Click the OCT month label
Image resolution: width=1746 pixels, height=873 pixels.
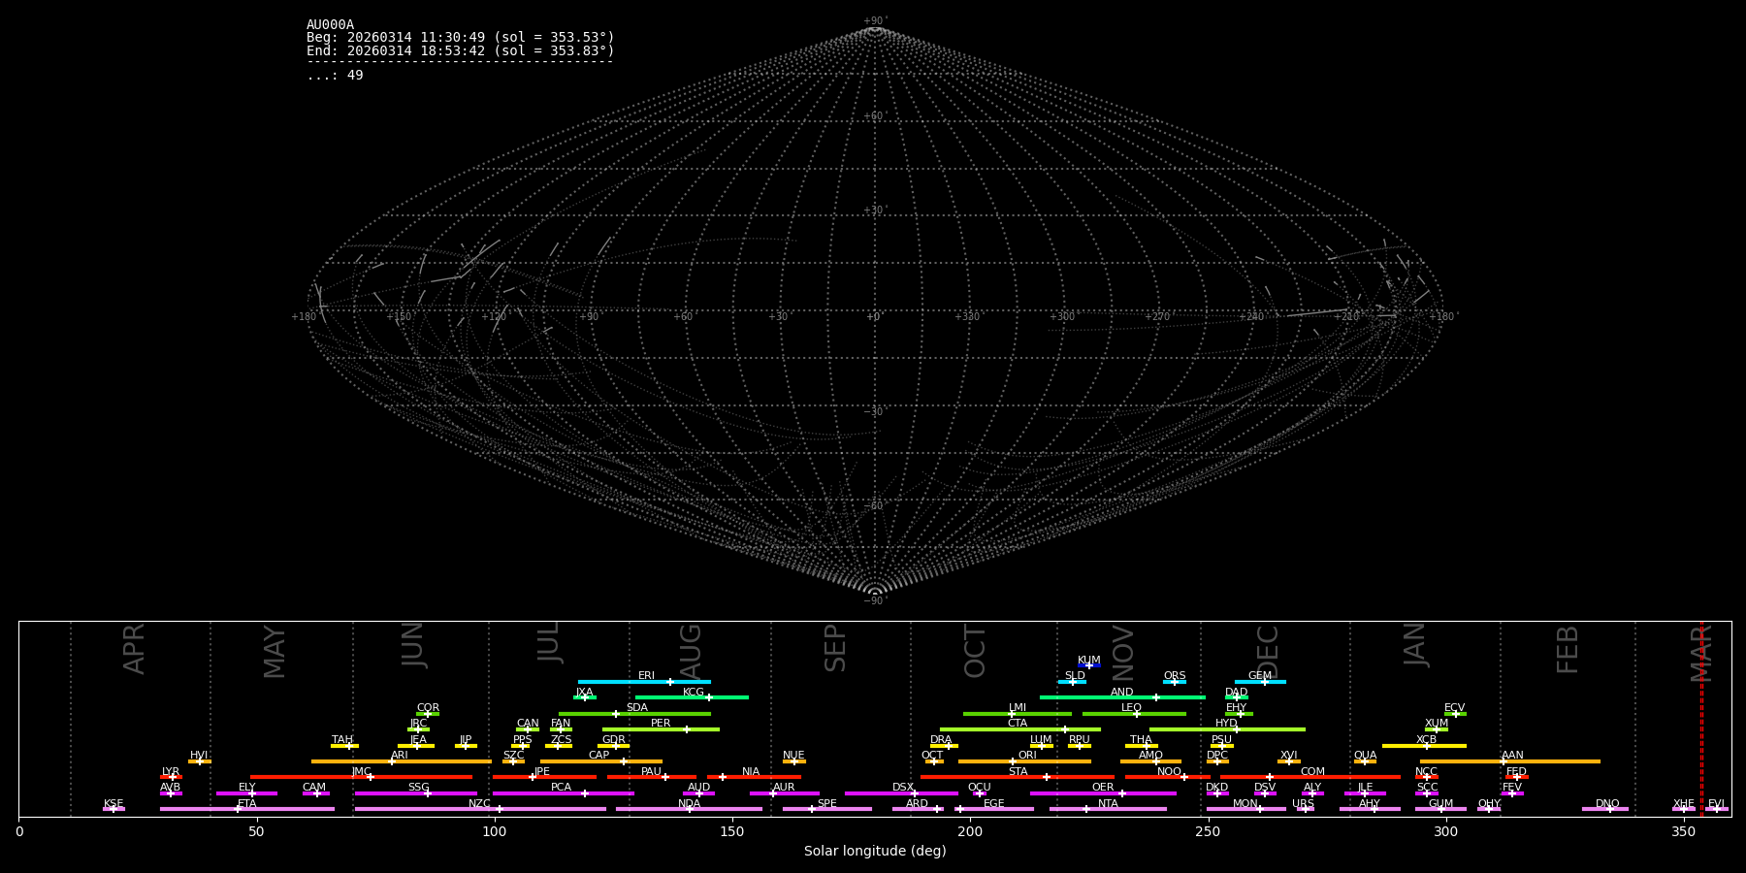coord(975,651)
